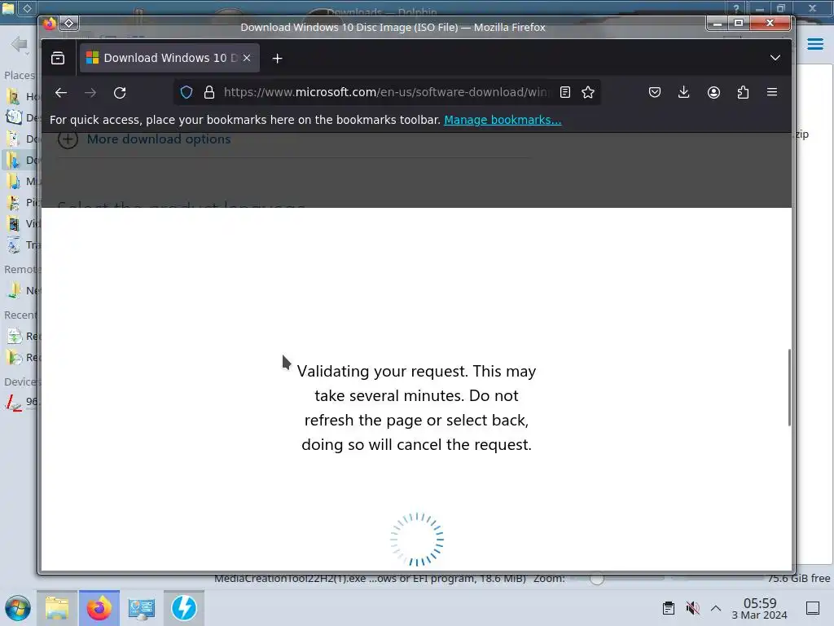Select the Home place in Dolphin sidebar

click(x=22, y=96)
